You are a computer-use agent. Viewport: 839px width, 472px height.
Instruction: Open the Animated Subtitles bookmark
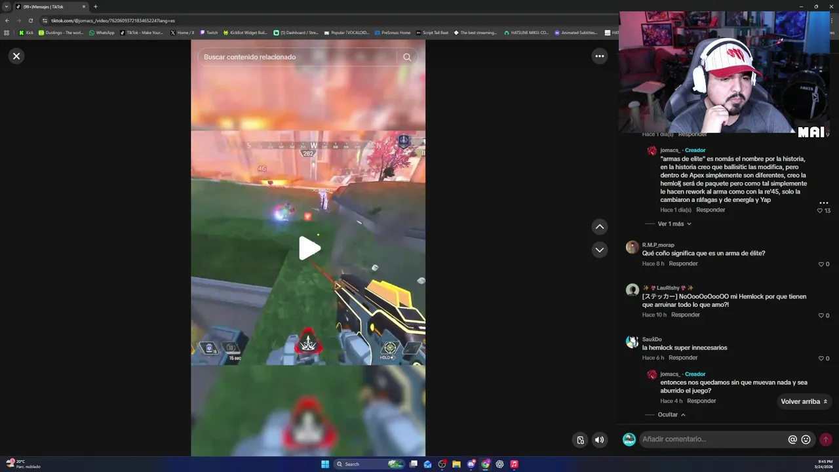coord(576,33)
